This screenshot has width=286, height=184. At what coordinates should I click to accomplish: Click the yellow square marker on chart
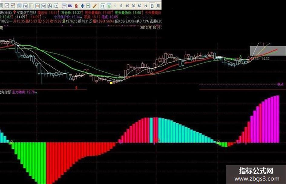coord(111,83)
